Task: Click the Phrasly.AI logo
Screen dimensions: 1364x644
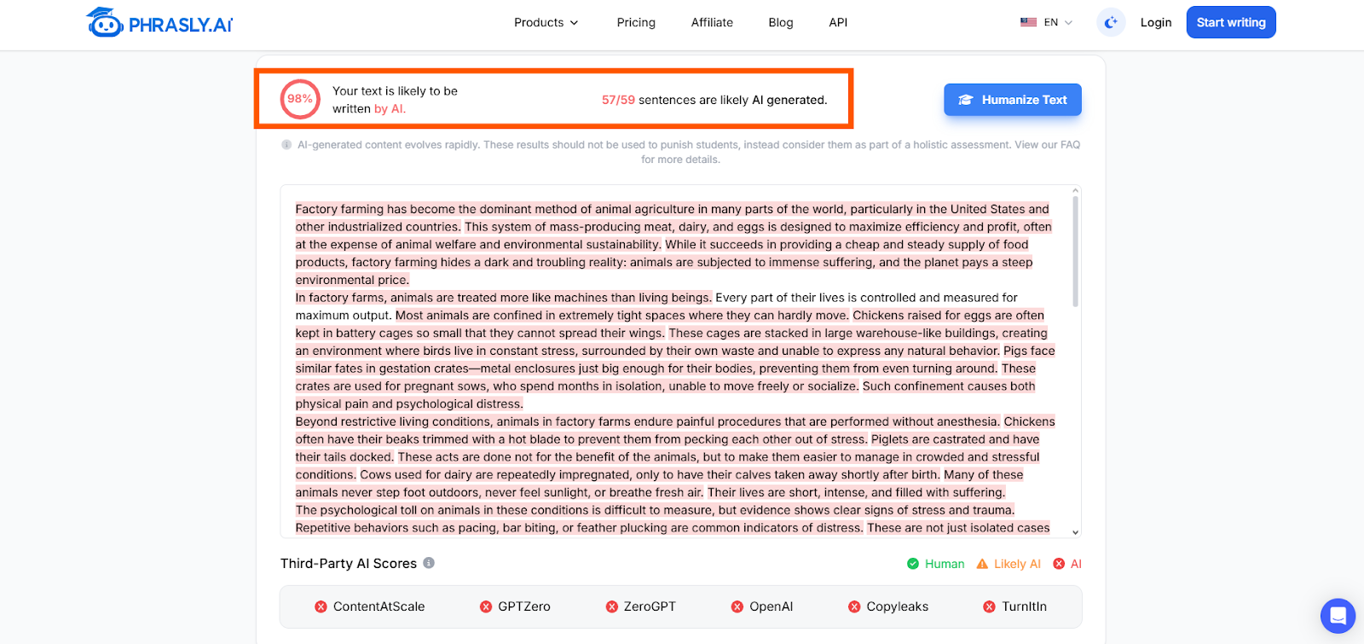Action: click(x=159, y=23)
